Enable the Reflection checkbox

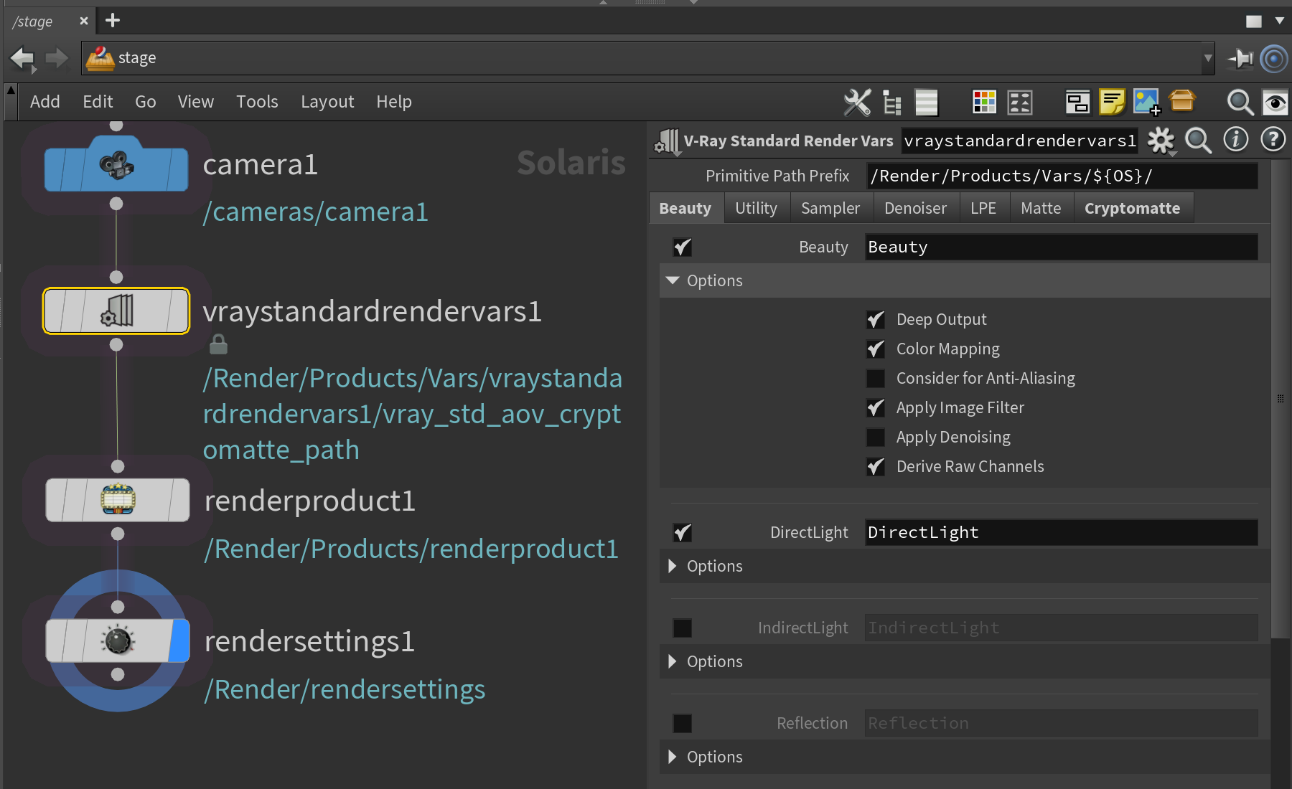pyautogui.click(x=683, y=723)
